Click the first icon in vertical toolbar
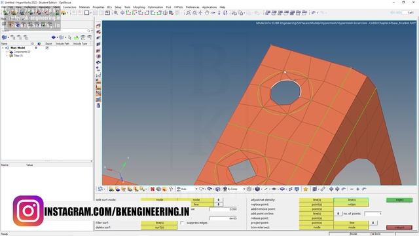Viewport: 419px width, 236px height. [98, 26]
